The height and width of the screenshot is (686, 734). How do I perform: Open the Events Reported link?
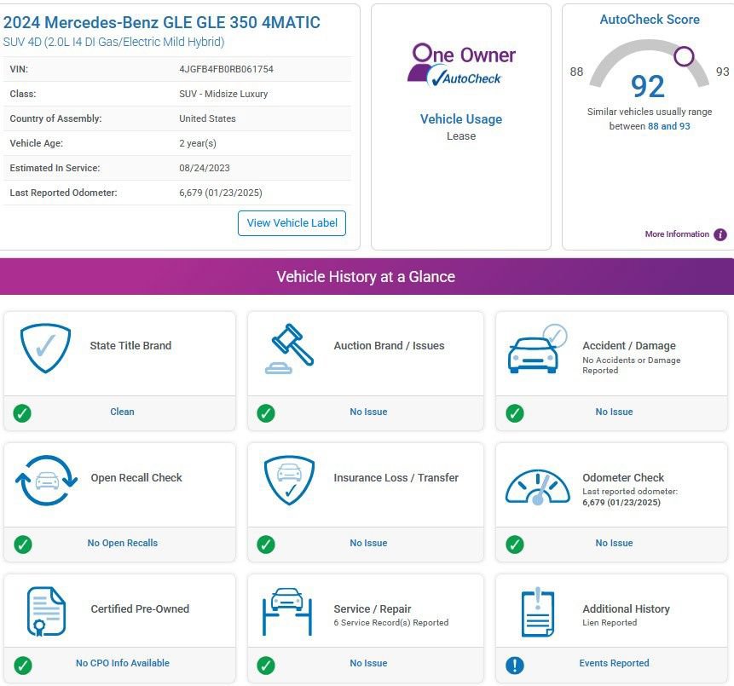click(x=614, y=663)
